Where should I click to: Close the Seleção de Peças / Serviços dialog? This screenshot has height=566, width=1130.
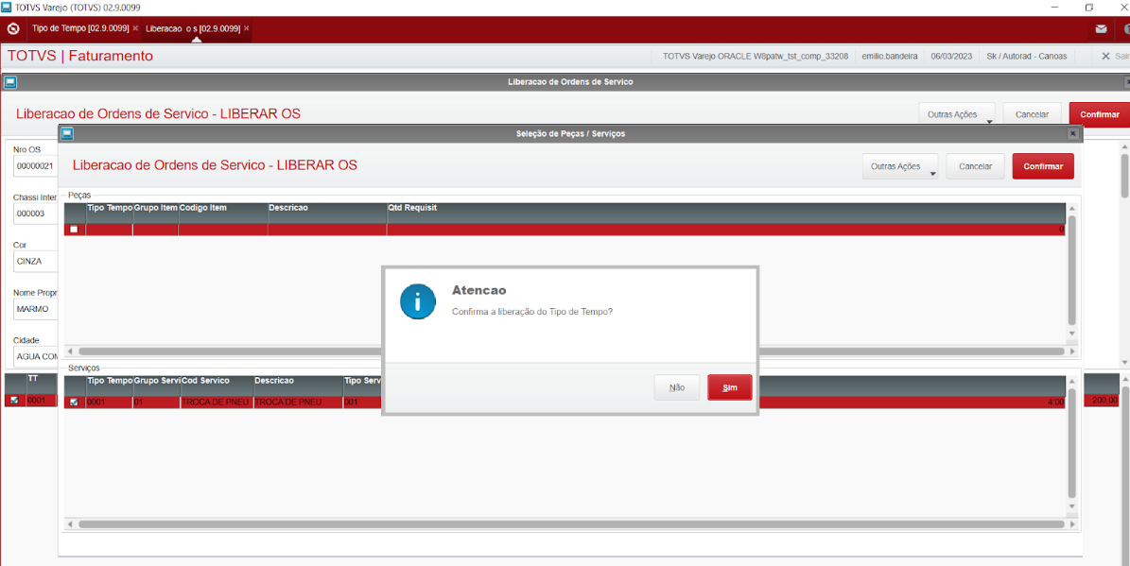(1072, 133)
